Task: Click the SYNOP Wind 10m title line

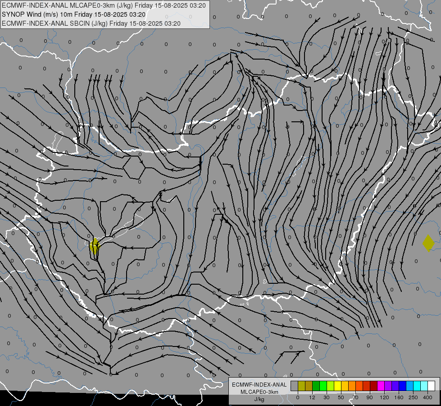Action: point(74,14)
